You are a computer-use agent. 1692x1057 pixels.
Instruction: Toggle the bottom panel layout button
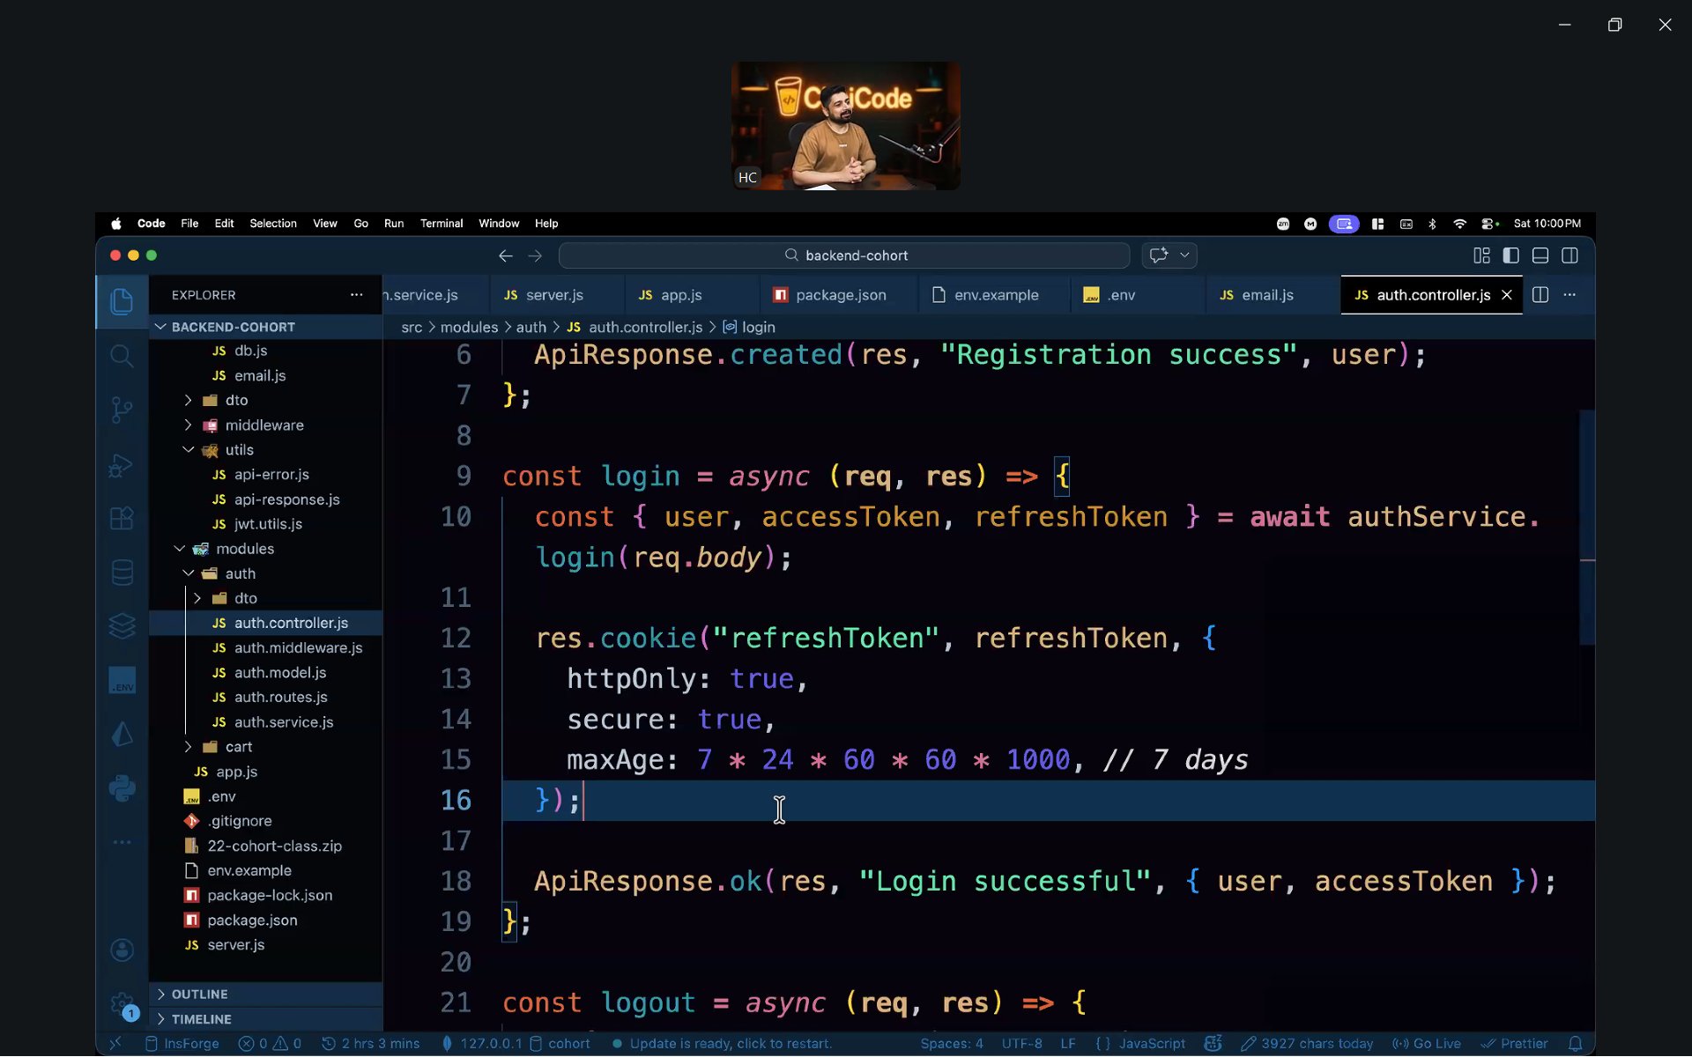tap(1540, 255)
